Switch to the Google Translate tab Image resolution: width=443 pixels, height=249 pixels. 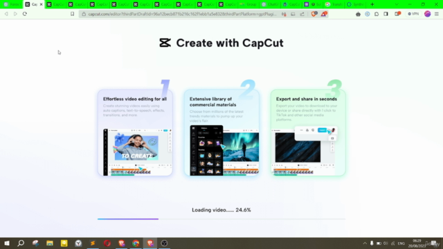pos(334,4)
